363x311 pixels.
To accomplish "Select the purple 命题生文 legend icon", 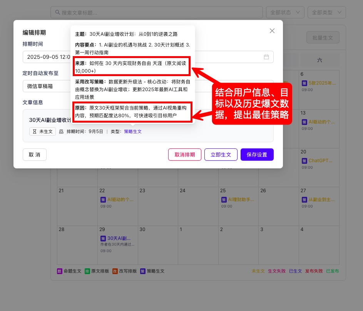I will (60, 271).
